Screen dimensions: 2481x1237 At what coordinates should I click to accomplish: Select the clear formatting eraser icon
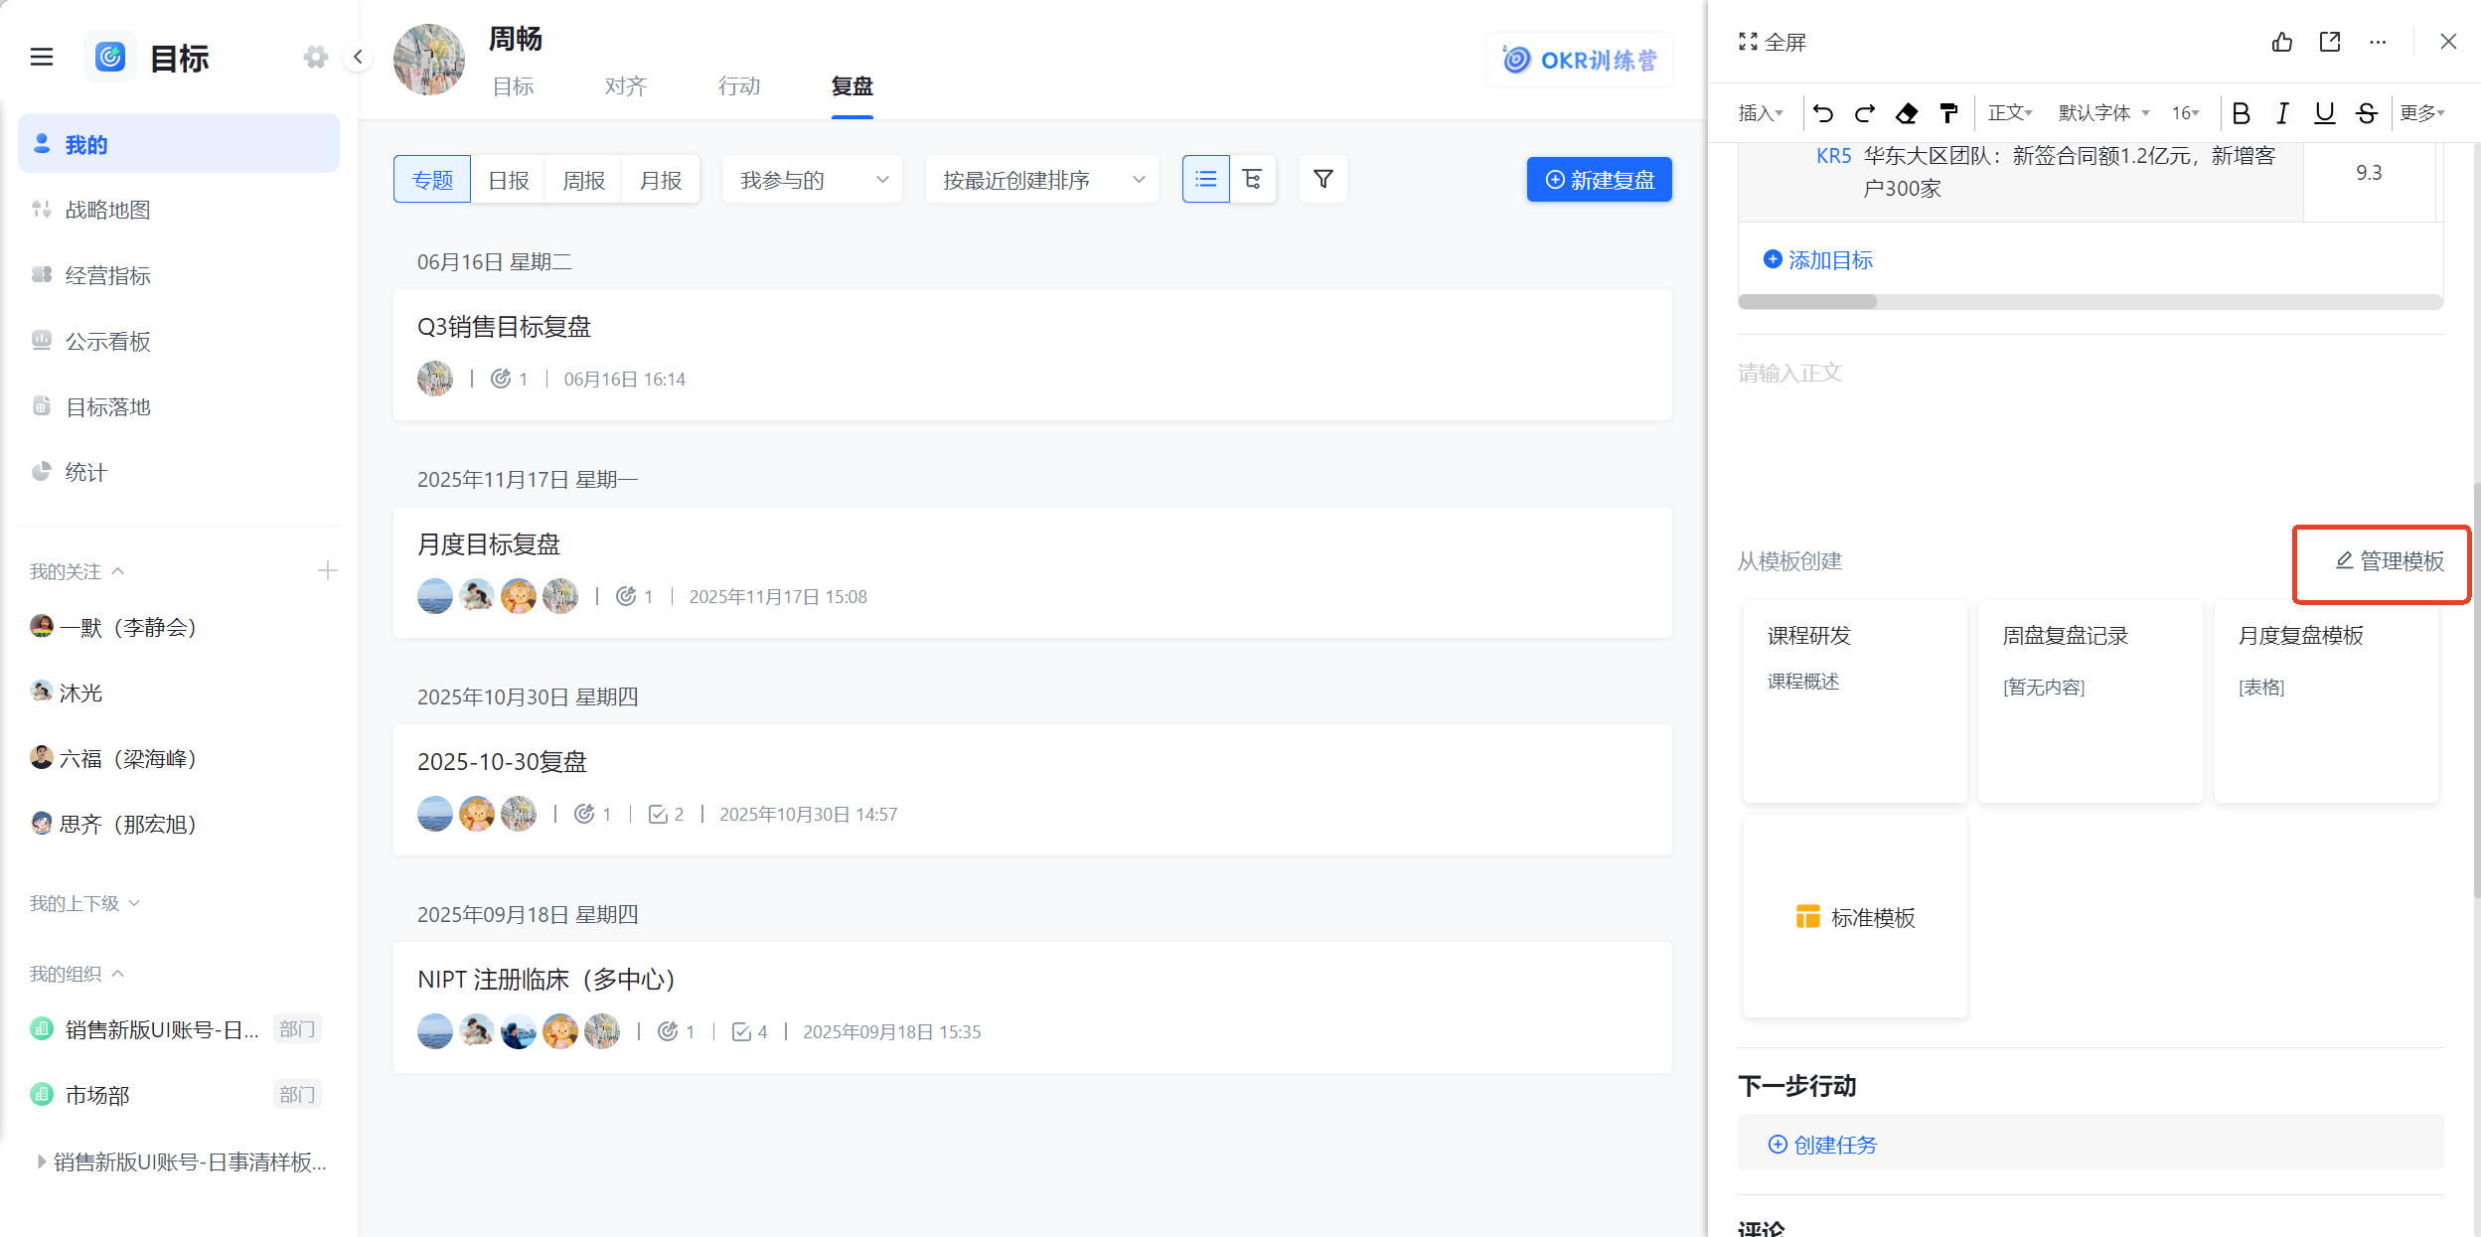[1906, 113]
